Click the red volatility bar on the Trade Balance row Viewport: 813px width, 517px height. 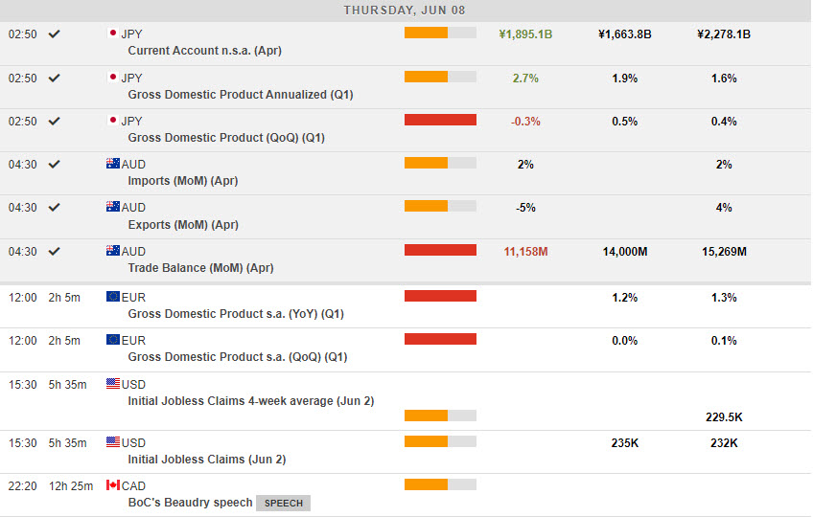point(440,251)
